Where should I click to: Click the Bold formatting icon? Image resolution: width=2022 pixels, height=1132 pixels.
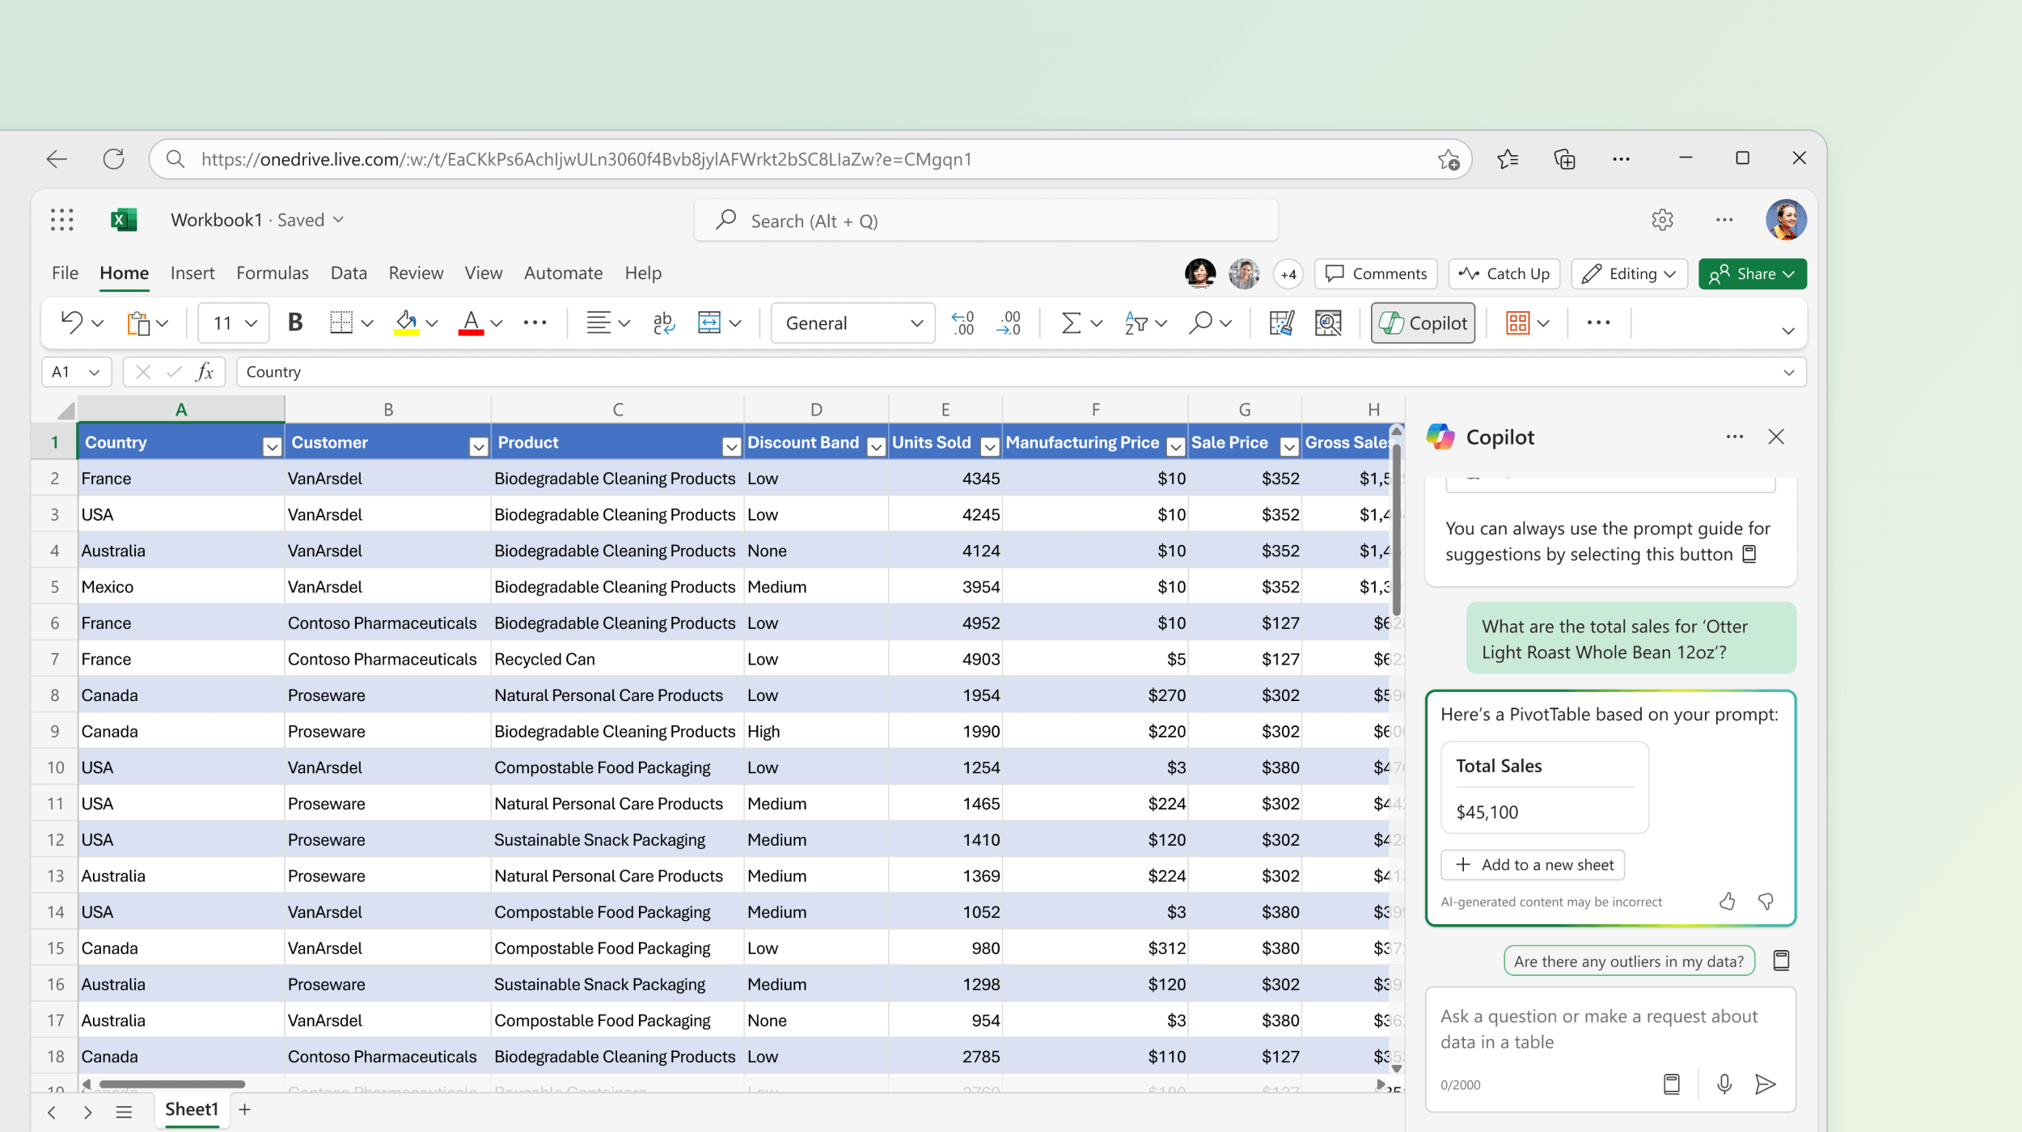[x=296, y=321]
